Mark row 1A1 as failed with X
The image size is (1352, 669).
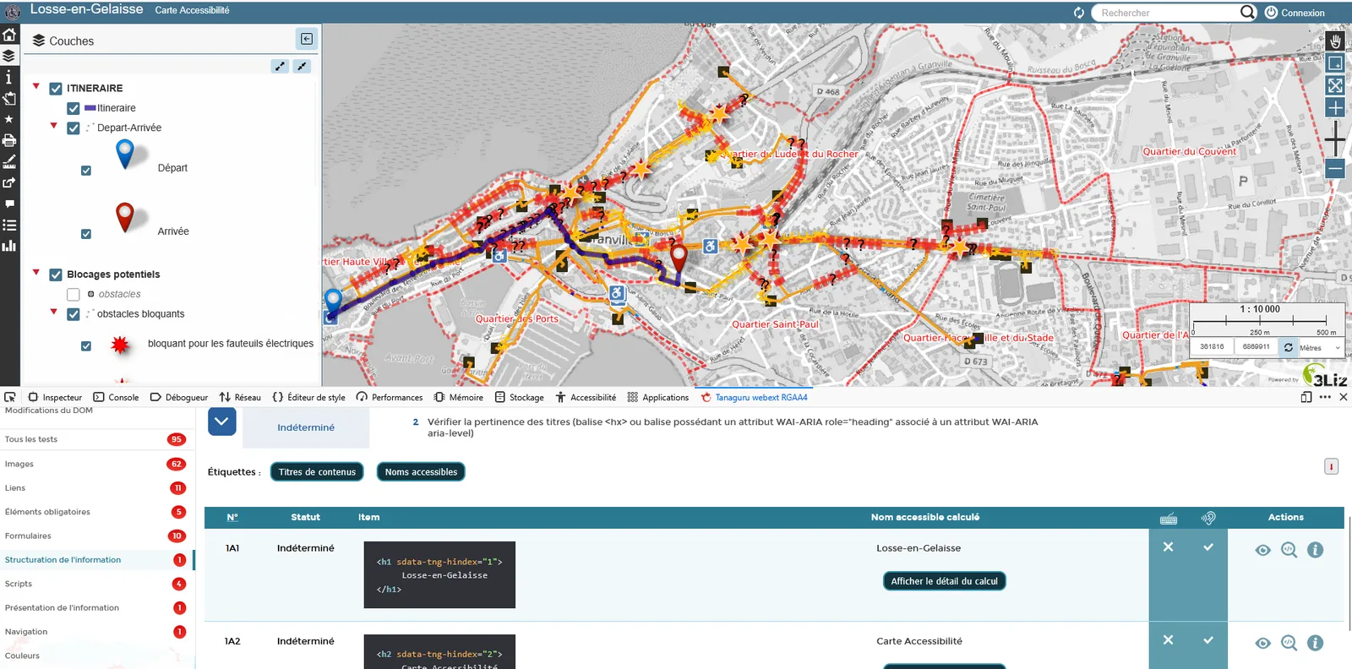pyautogui.click(x=1168, y=547)
